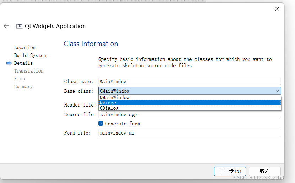Click the 下一步(N) next button
This screenshot has width=295, height=183.
pyautogui.click(x=230, y=171)
